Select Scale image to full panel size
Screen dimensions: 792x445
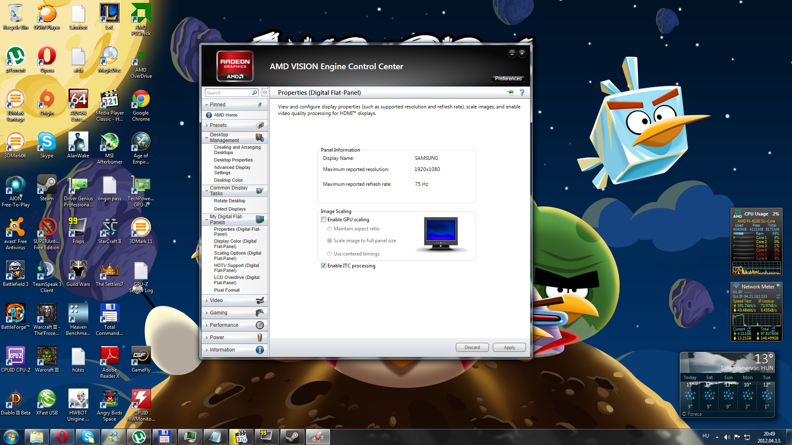point(330,241)
